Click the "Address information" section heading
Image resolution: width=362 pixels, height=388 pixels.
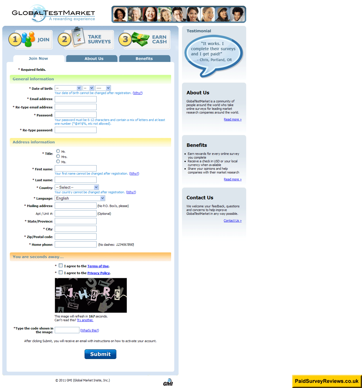(x=34, y=142)
